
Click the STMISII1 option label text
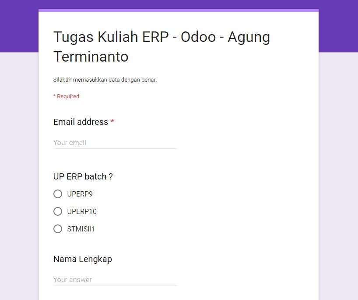coord(81,229)
